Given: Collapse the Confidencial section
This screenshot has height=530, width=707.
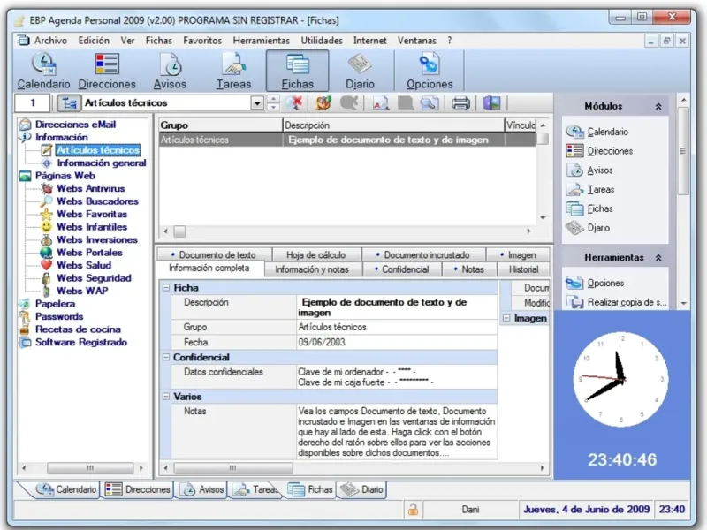Looking at the screenshot, I should [x=166, y=358].
